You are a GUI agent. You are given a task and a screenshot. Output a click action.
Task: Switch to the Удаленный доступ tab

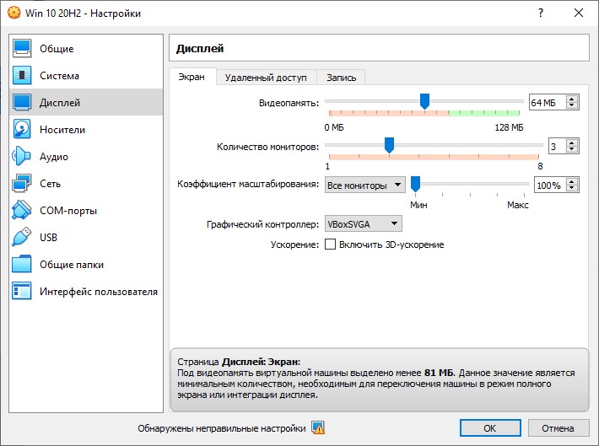tap(266, 78)
